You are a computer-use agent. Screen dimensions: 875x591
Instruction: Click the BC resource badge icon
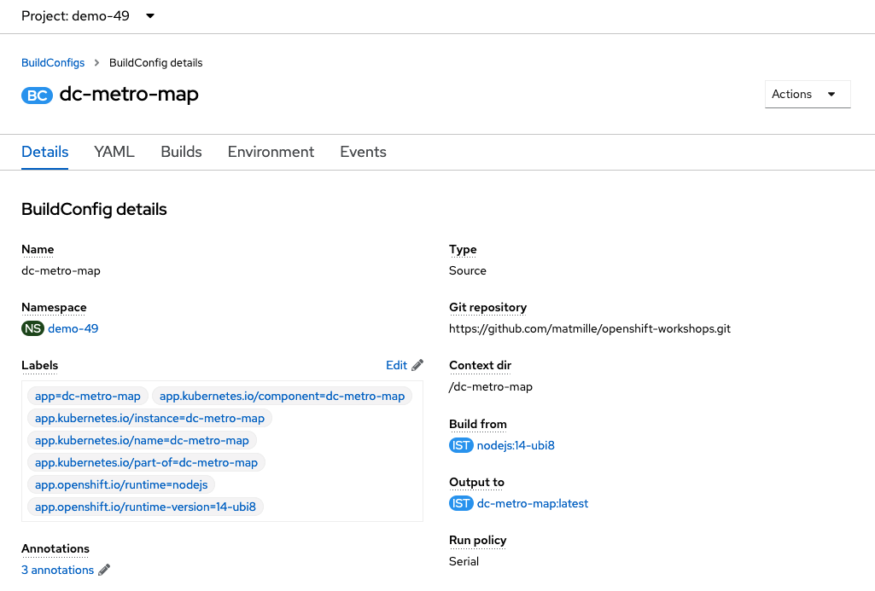click(37, 96)
